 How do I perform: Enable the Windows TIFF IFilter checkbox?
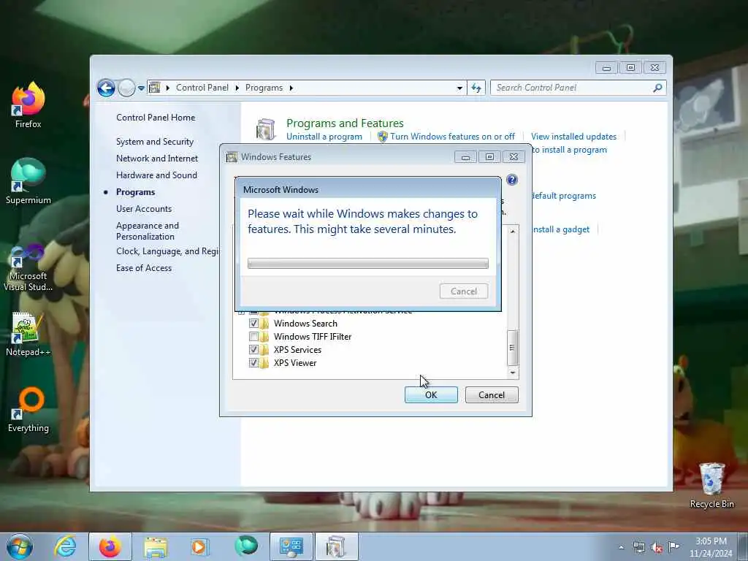coord(253,337)
